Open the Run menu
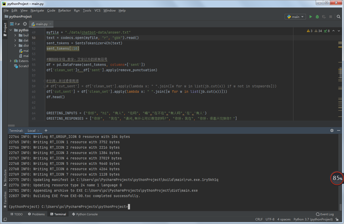Viewport: 344px width, 224px height. click(x=77, y=11)
